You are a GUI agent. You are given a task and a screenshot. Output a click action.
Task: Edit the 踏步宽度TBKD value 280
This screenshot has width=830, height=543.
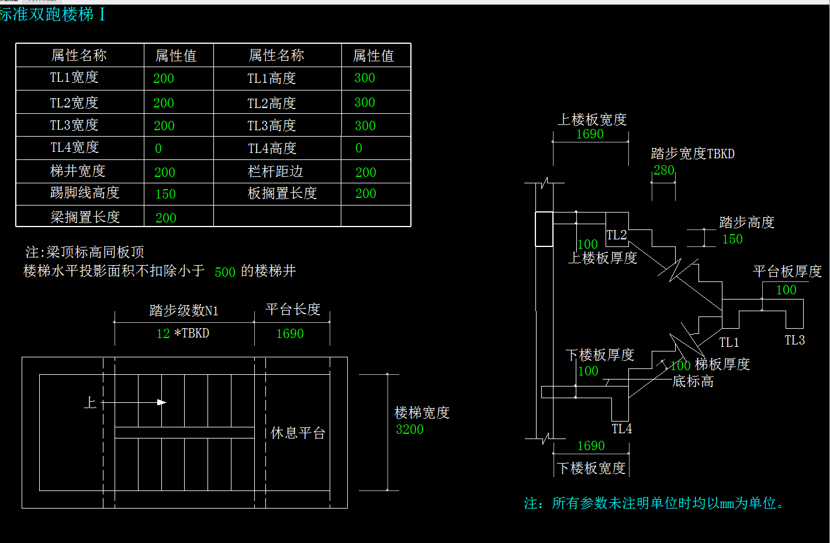664,170
